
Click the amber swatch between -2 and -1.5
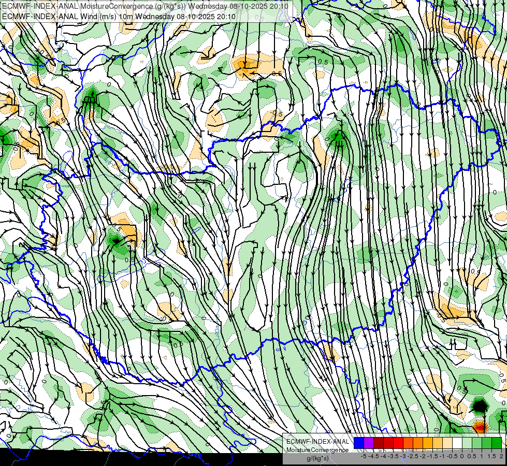click(x=428, y=443)
